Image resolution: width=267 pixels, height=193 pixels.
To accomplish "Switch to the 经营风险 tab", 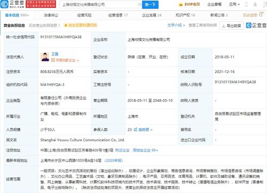I will coord(84,15).
